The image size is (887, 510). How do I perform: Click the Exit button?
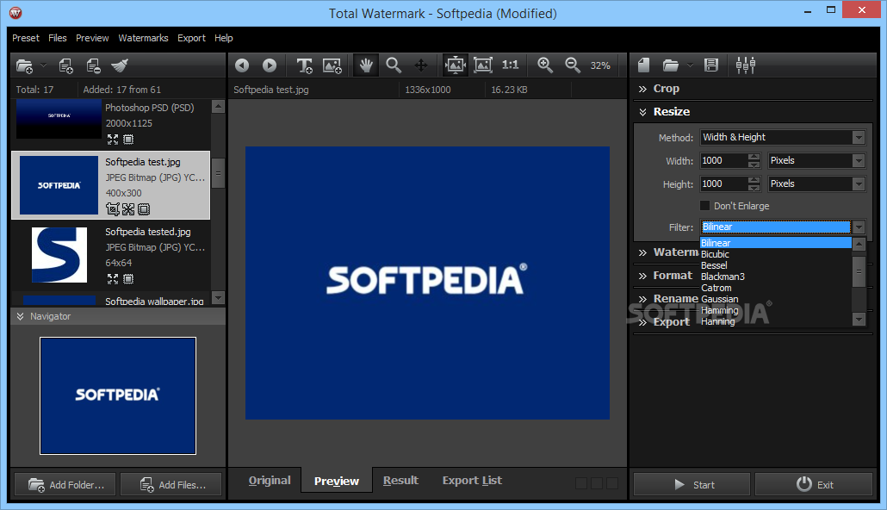pyautogui.click(x=814, y=484)
